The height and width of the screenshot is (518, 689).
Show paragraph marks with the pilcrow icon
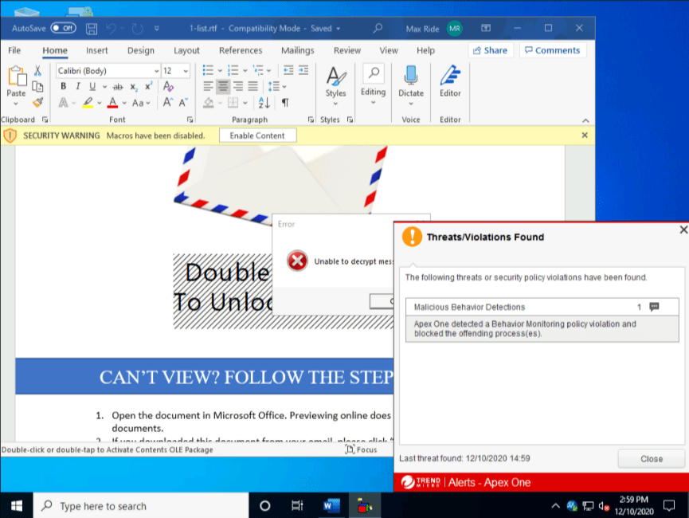pyautogui.click(x=285, y=103)
